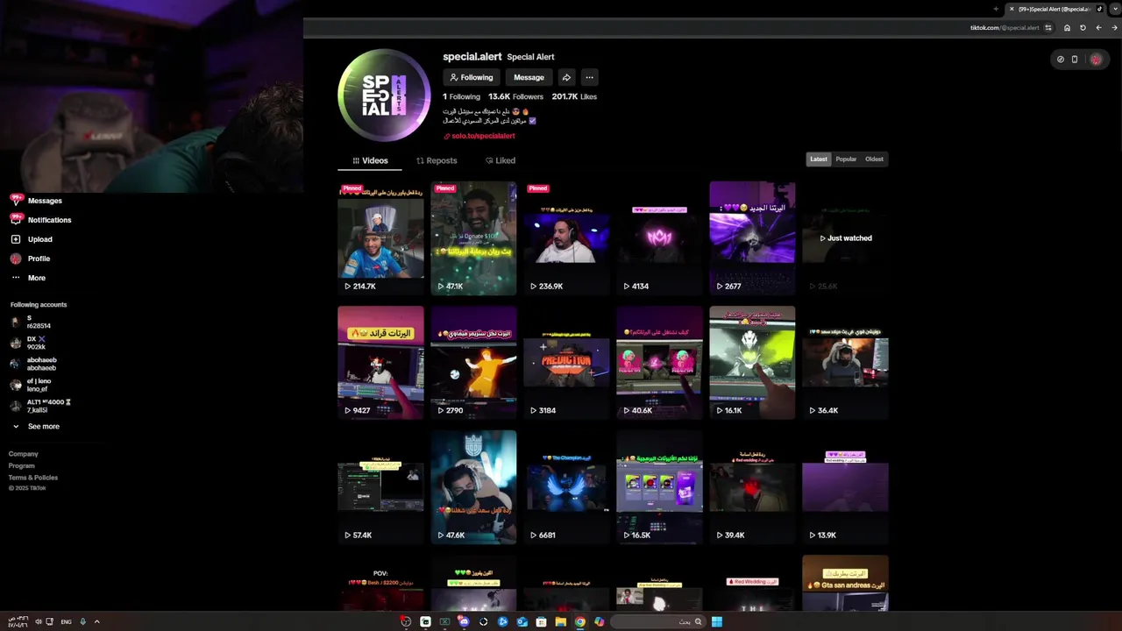Viewport: 1122px width, 631px height.
Task: Open the pinned video with 47.1K views
Action: pos(473,238)
